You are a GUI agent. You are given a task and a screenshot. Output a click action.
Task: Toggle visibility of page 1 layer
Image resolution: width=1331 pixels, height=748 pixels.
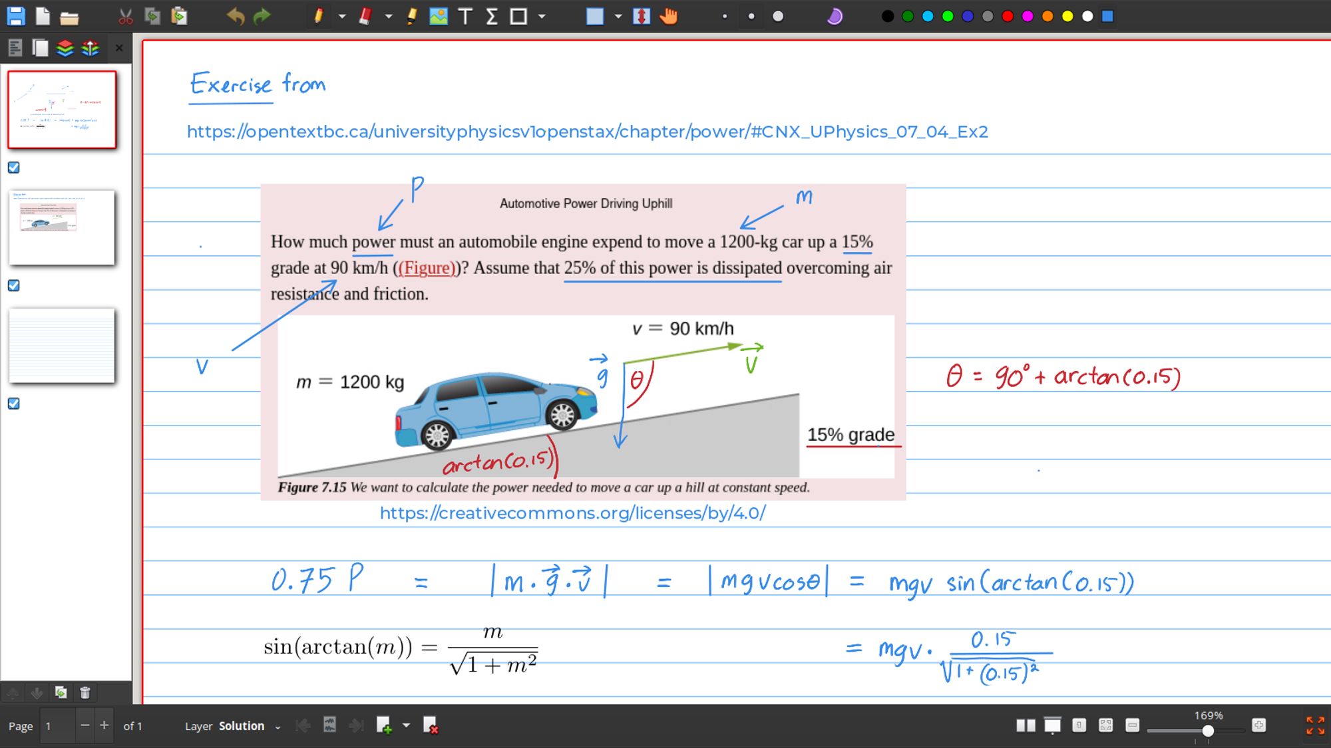pos(13,167)
